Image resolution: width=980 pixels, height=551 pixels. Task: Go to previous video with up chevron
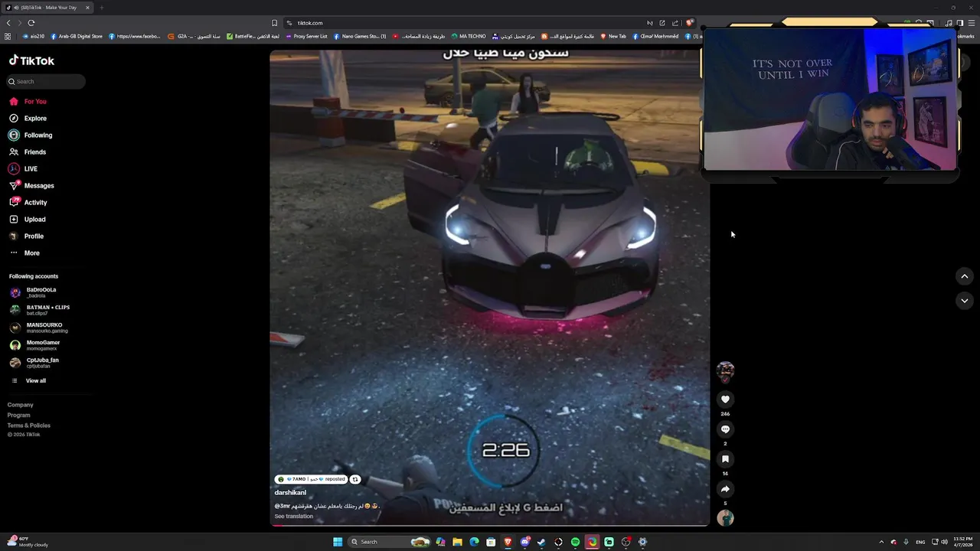965,276
